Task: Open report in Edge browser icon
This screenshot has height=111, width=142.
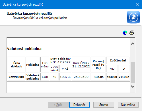Action: click(x=125, y=33)
